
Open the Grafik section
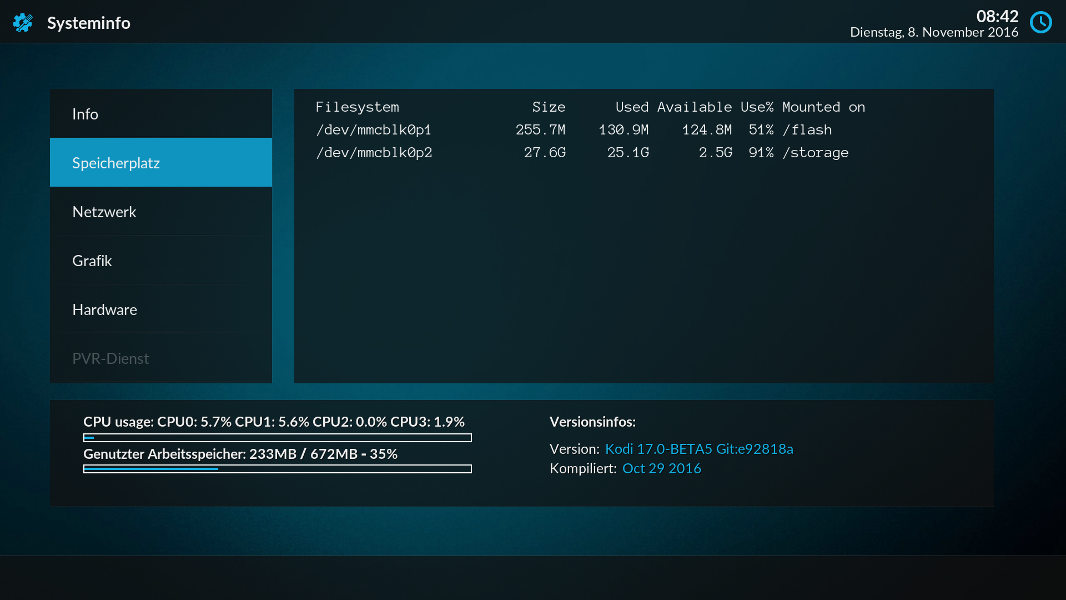coord(161,261)
